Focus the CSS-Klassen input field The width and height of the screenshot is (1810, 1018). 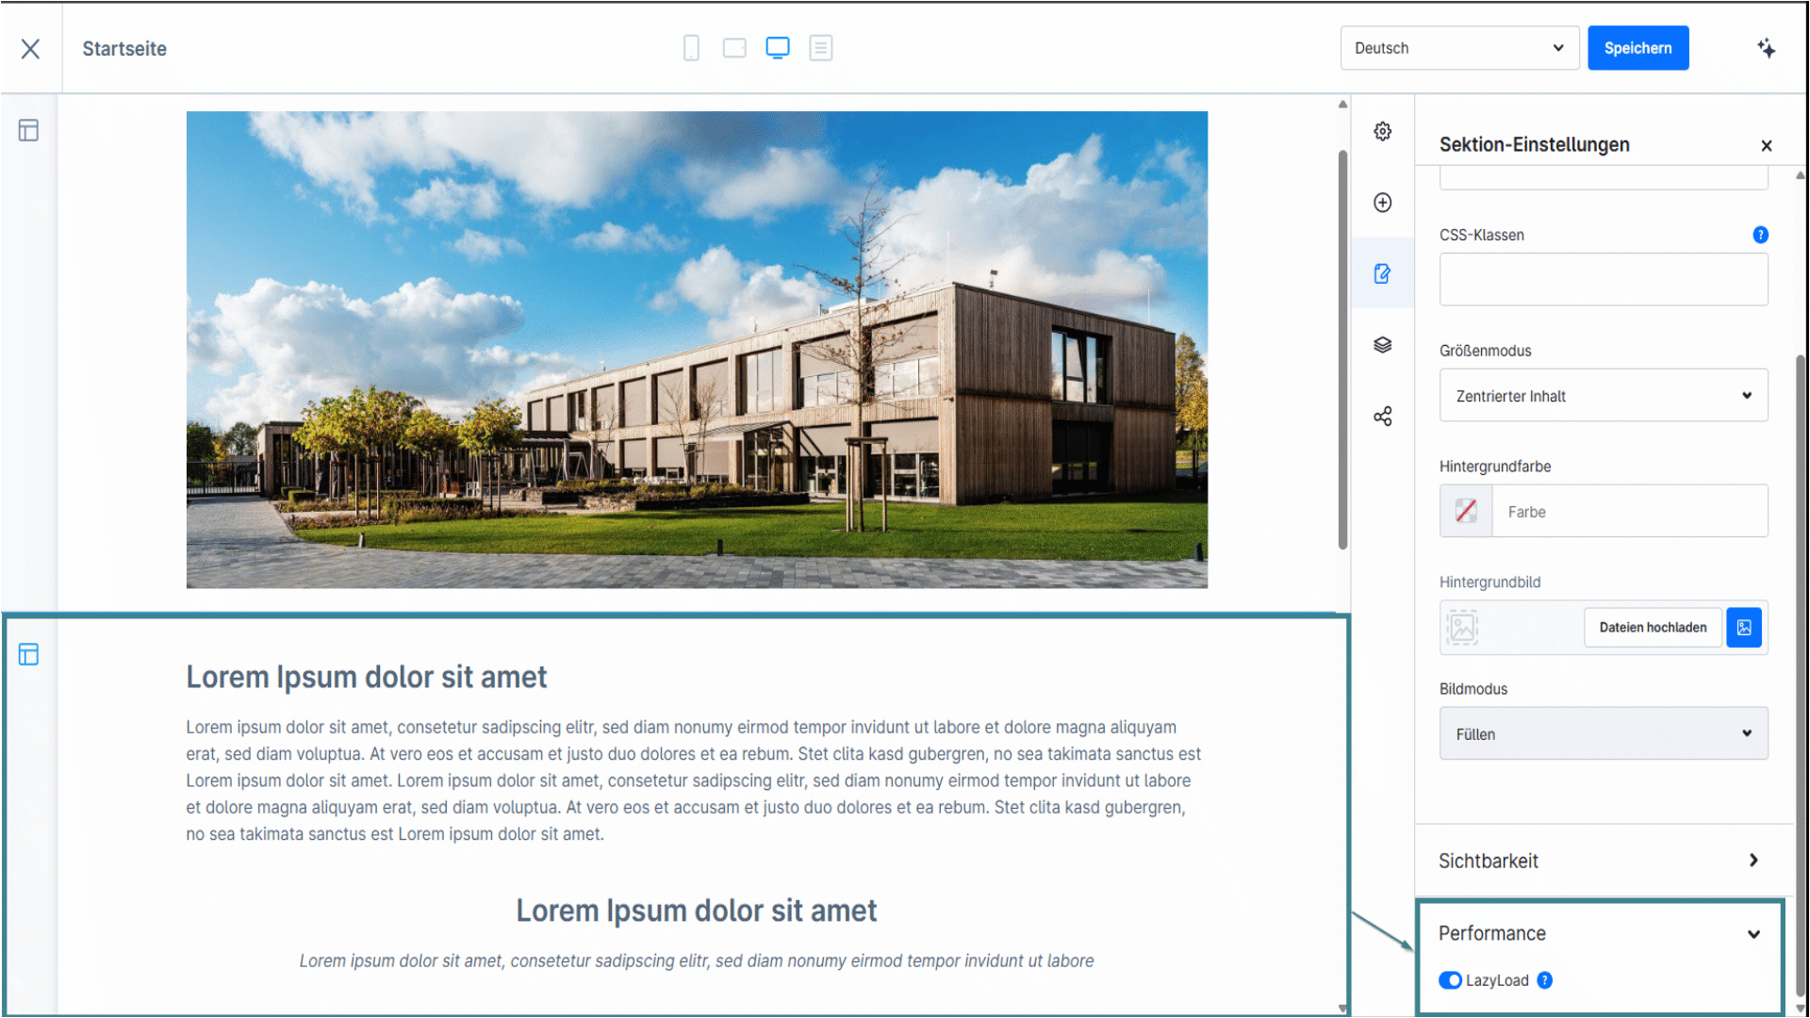click(x=1603, y=279)
